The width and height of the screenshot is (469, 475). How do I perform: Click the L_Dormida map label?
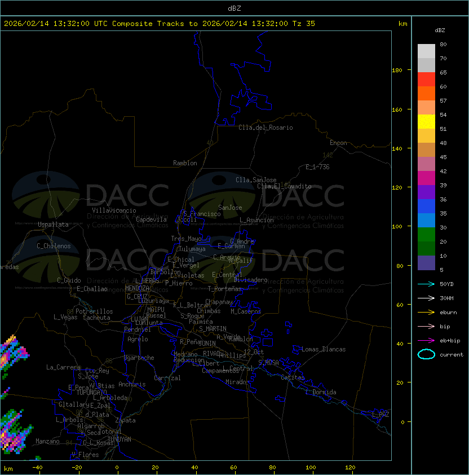coord(321,392)
